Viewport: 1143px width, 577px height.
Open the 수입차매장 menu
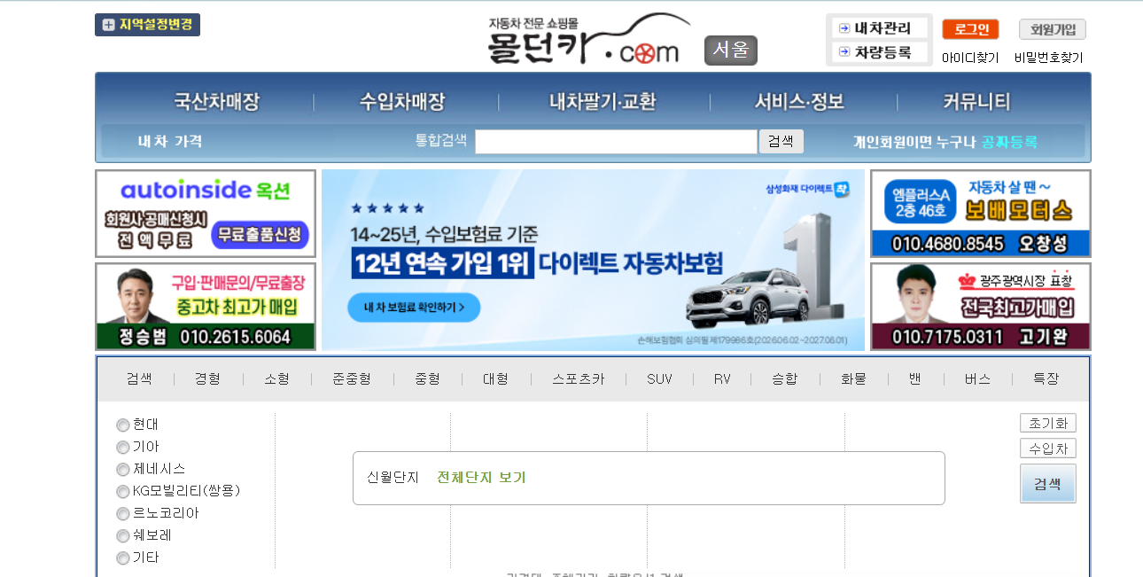(402, 102)
